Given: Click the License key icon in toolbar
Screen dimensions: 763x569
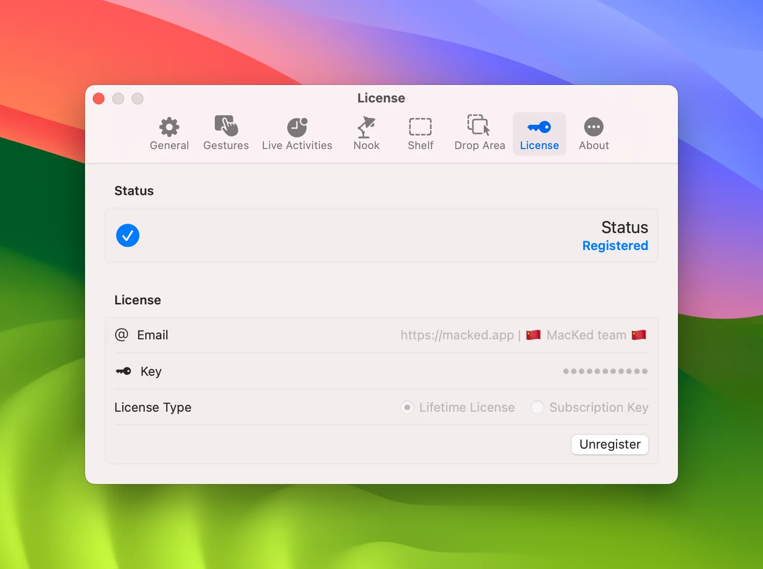Looking at the screenshot, I should (539, 127).
